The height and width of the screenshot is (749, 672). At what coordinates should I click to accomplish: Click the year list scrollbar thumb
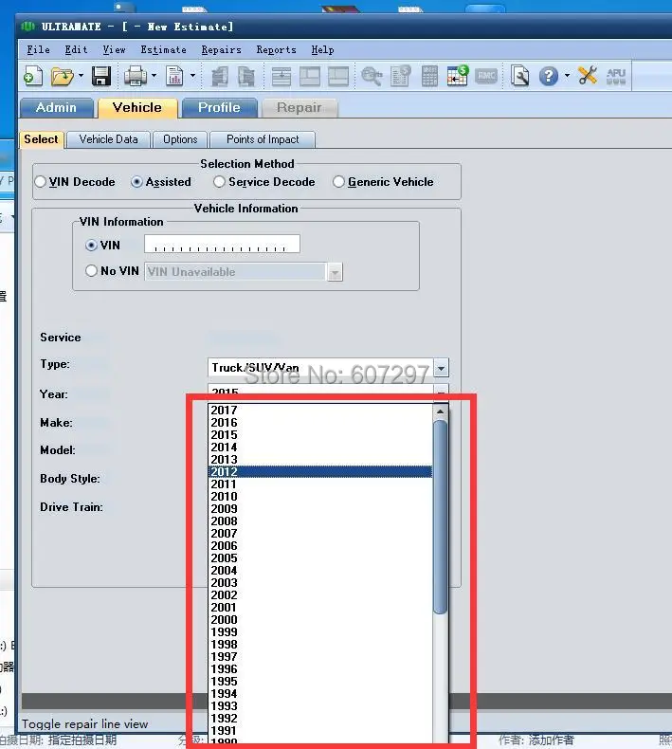(x=440, y=517)
